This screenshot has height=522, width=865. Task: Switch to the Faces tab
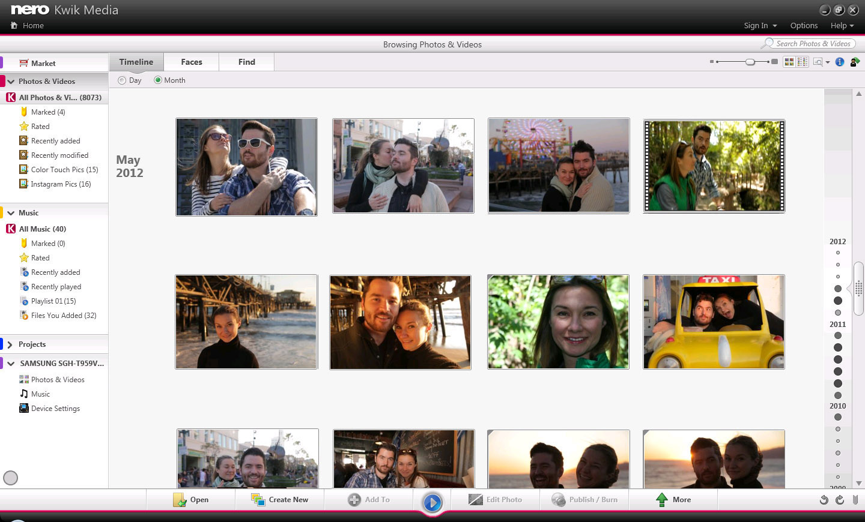click(191, 62)
